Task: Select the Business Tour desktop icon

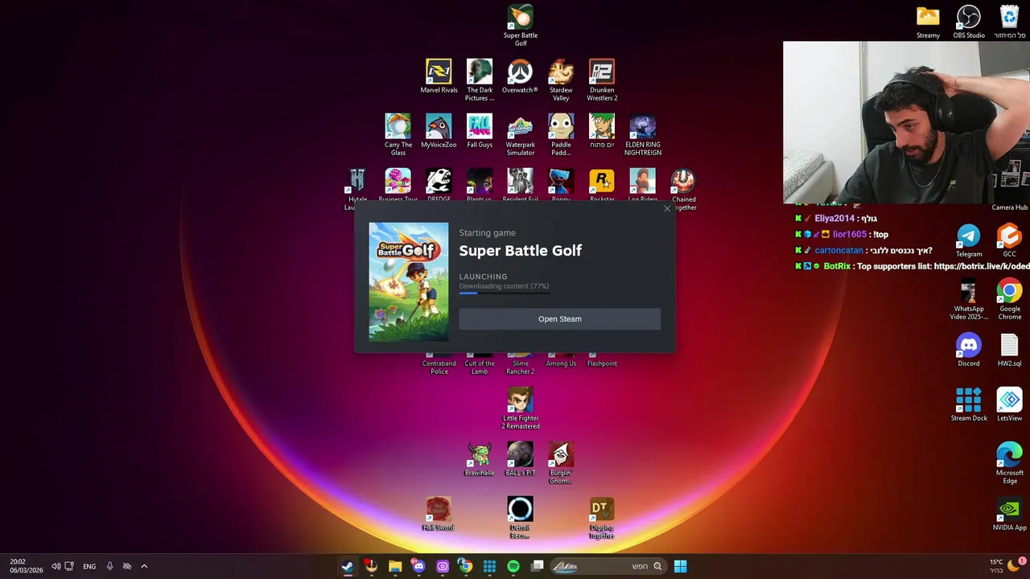Action: click(x=398, y=185)
